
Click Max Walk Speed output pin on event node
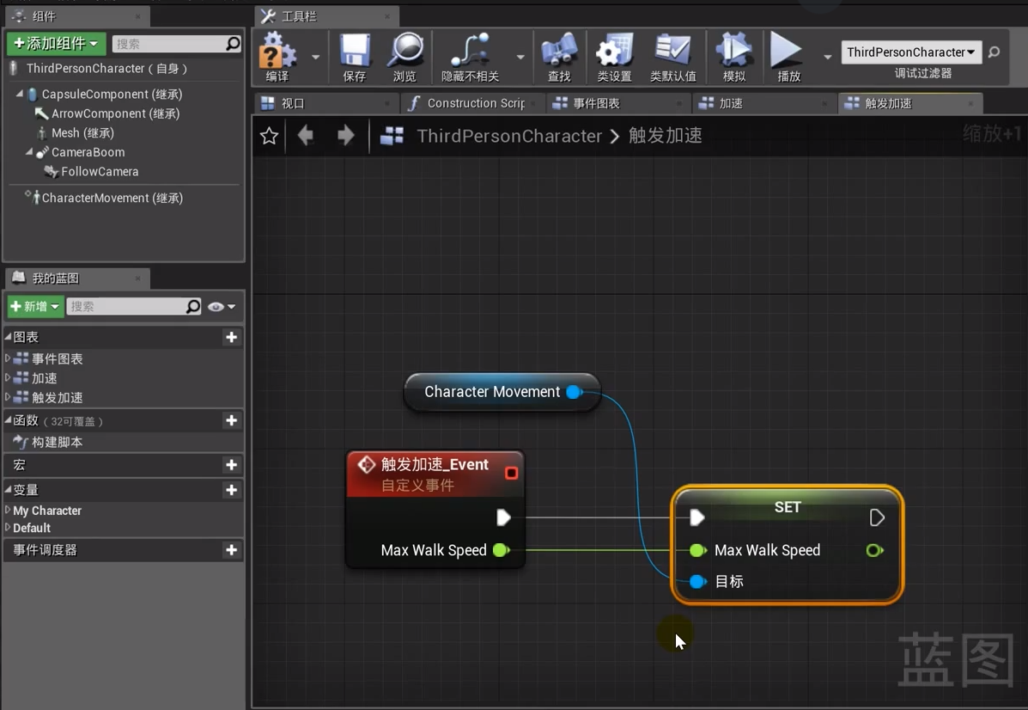click(x=502, y=550)
